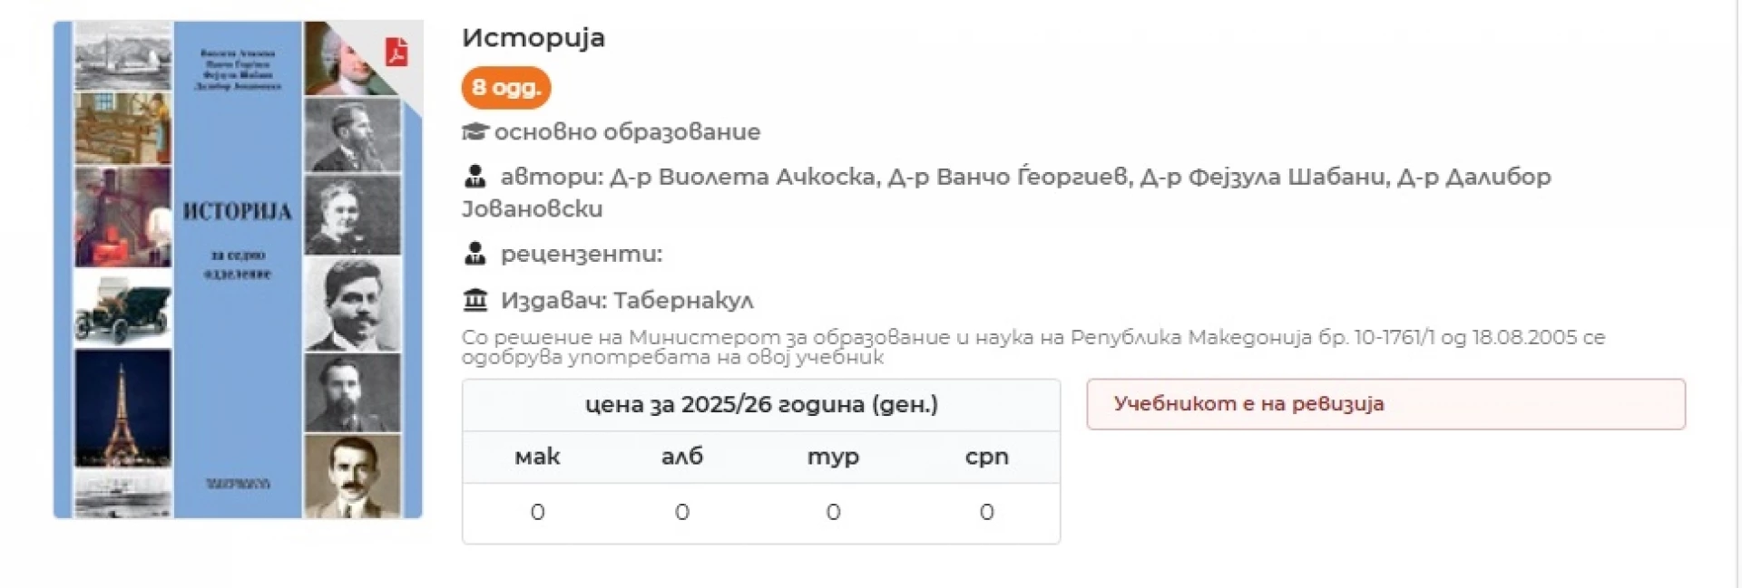Click the graduation cap icon
The image size is (1742, 588).
click(475, 132)
